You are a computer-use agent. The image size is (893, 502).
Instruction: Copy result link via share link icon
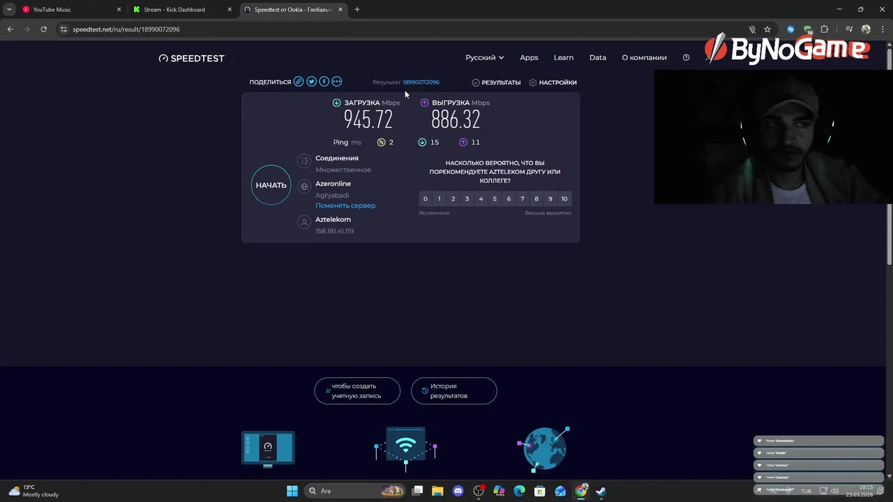(x=299, y=82)
